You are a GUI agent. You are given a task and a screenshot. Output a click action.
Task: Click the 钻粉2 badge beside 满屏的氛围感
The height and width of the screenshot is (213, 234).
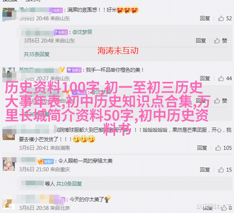click(x=58, y=10)
